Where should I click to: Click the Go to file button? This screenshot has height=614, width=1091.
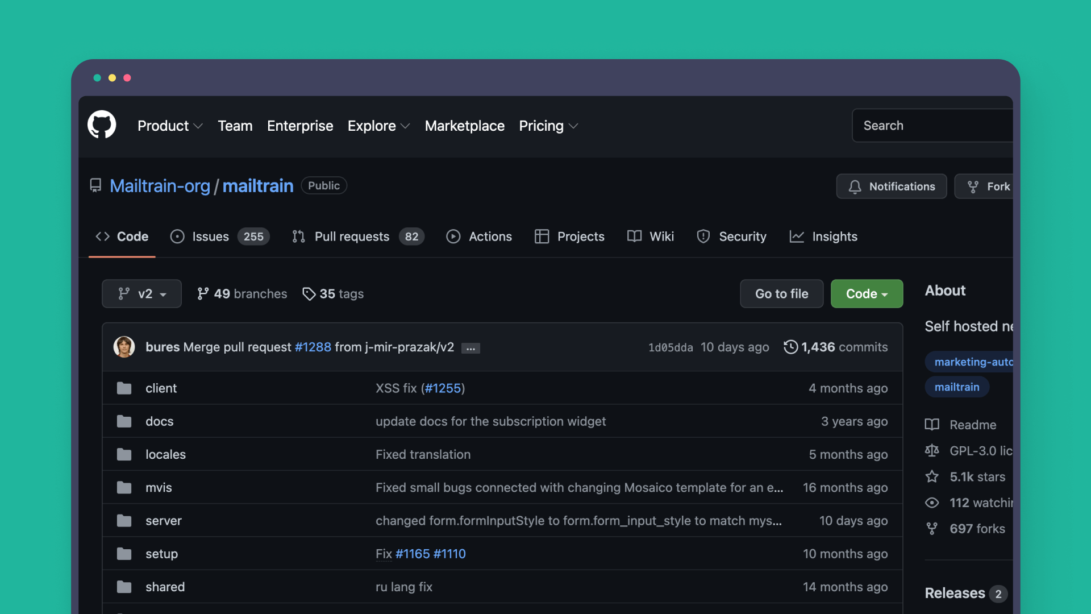781,294
